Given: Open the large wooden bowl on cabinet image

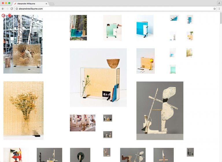Looking at the screenshot, I should tap(98, 77).
